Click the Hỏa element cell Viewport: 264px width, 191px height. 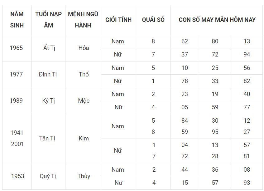[83, 48]
